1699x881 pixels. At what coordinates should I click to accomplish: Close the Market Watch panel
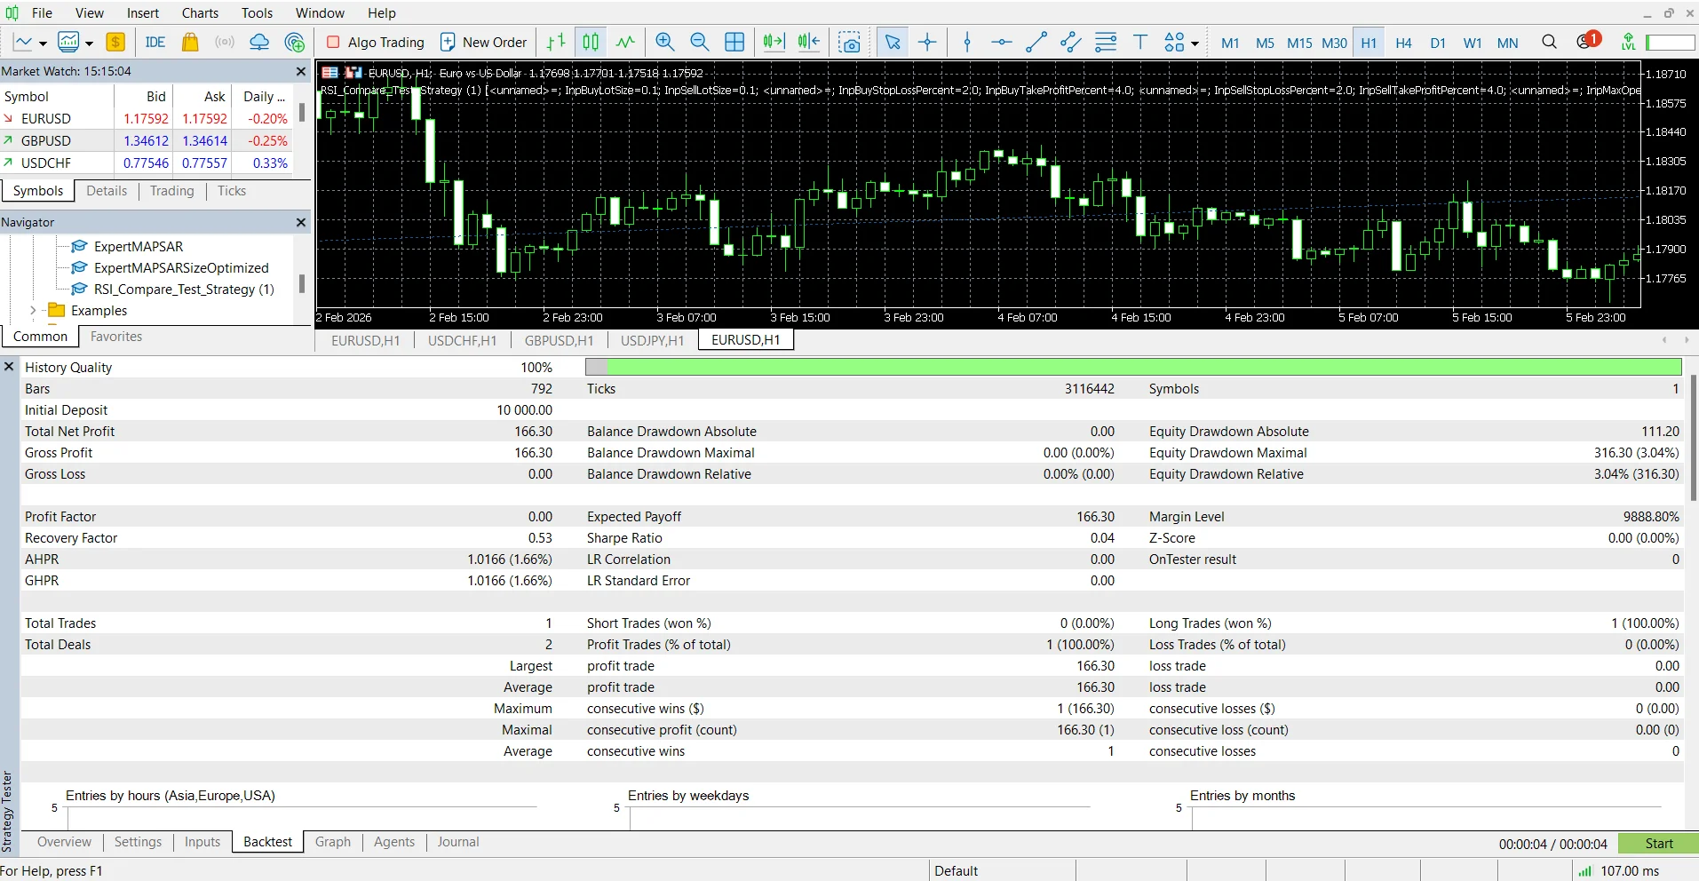click(x=300, y=71)
